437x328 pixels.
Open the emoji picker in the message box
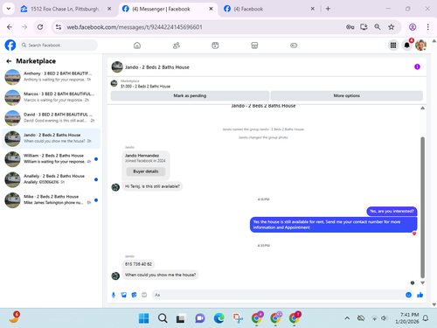(x=408, y=295)
